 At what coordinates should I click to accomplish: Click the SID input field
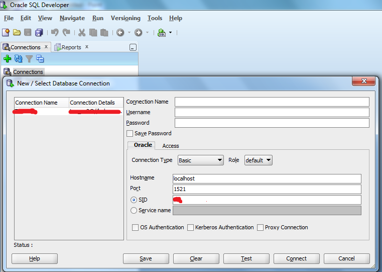tap(267, 200)
